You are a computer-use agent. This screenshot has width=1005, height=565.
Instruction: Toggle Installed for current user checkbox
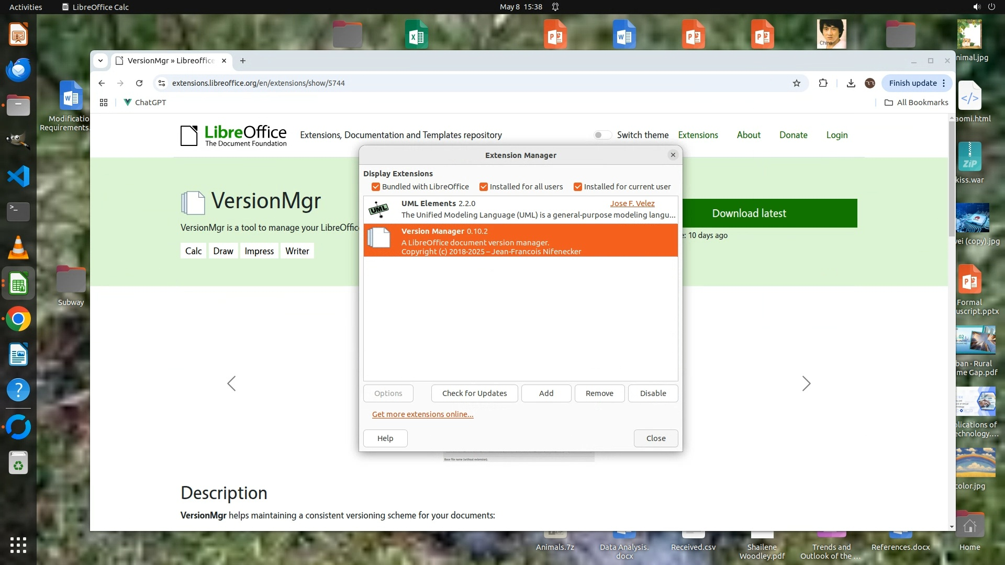point(577,187)
